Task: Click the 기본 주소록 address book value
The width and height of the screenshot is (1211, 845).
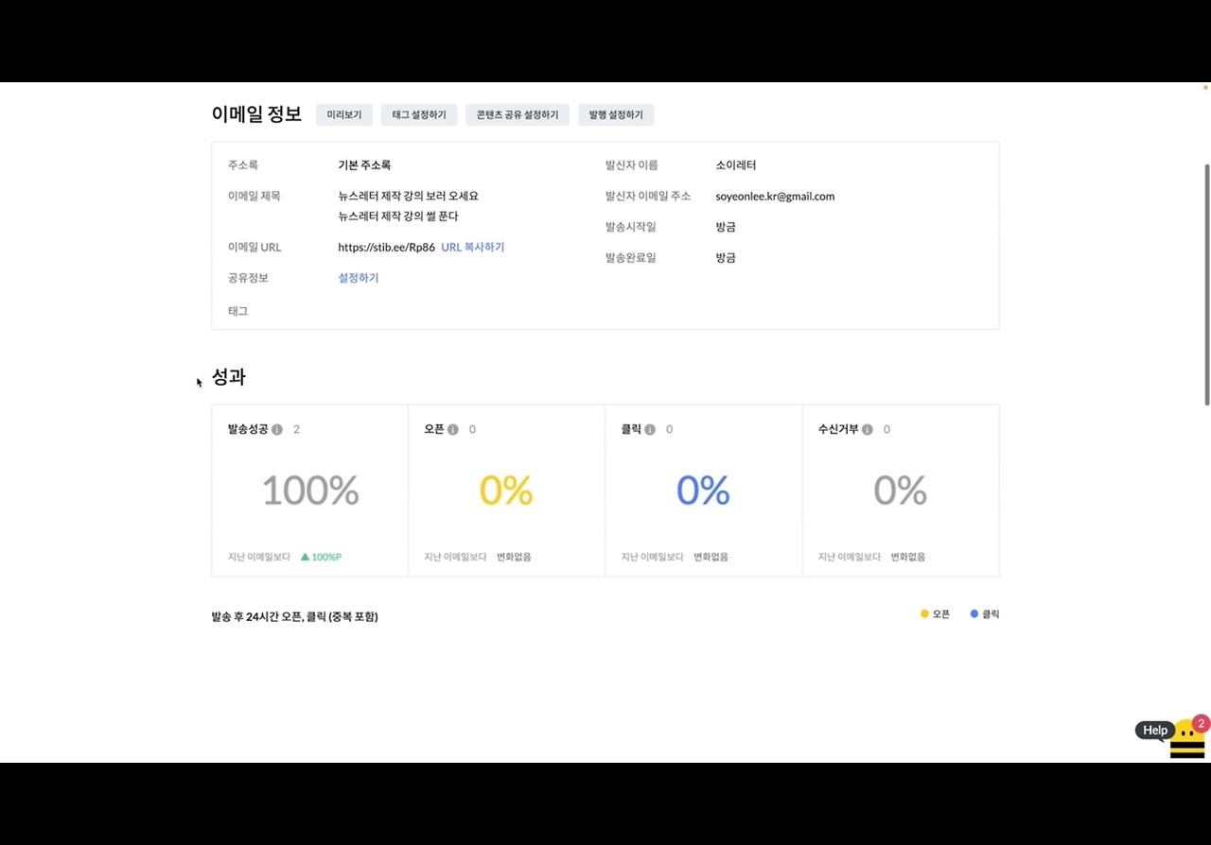Action: point(364,165)
